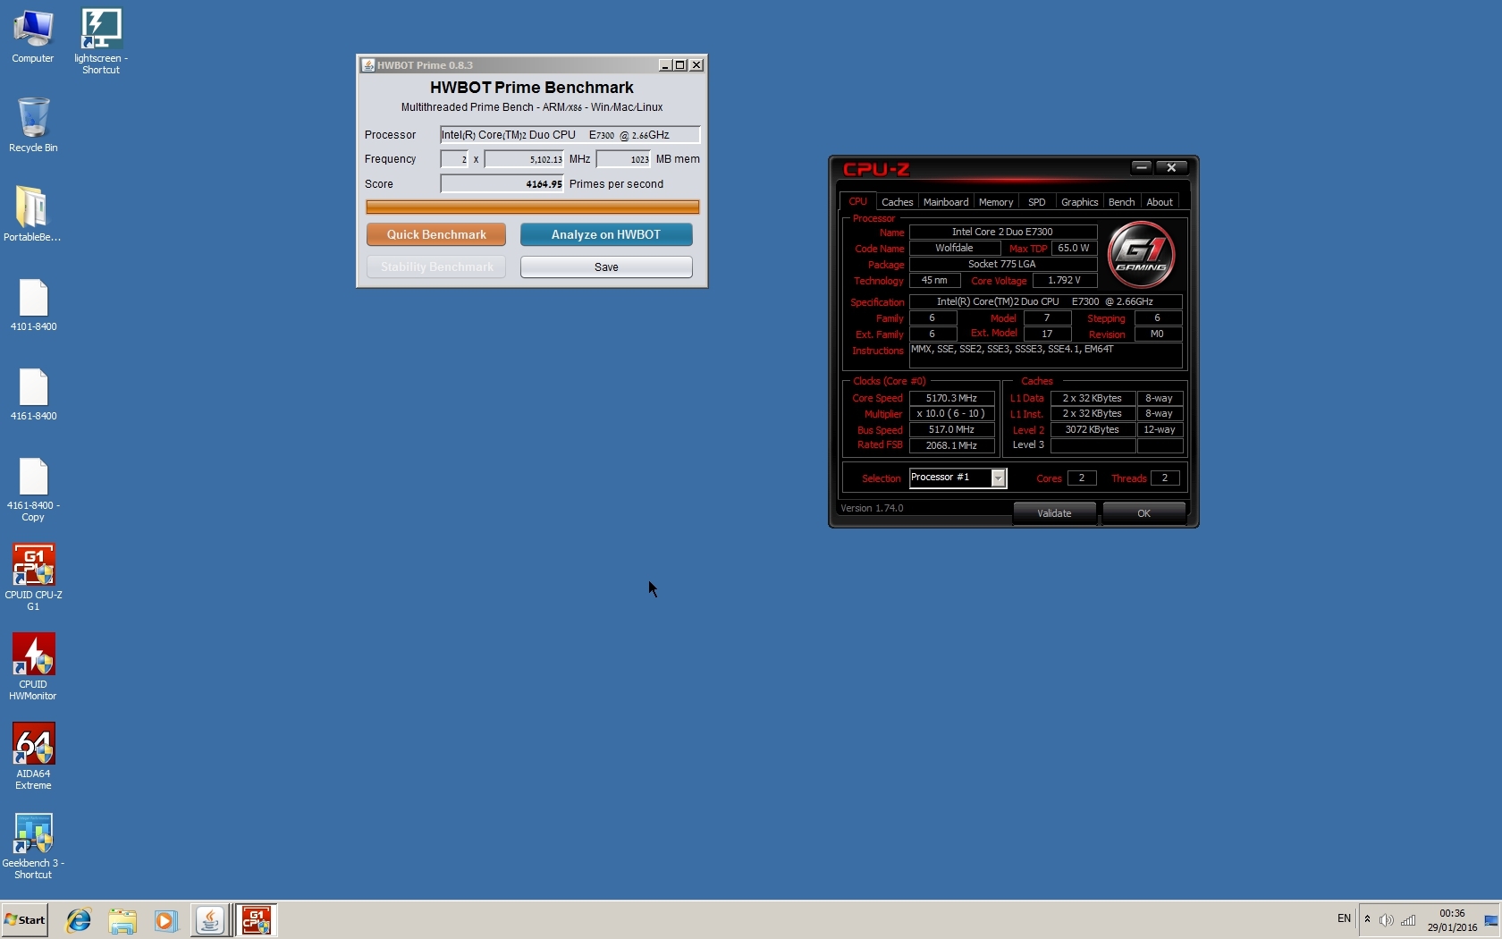Screen dimensions: 1502x939
Task: Click the disabled Stability Benchmark button
Action: (x=436, y=267)
